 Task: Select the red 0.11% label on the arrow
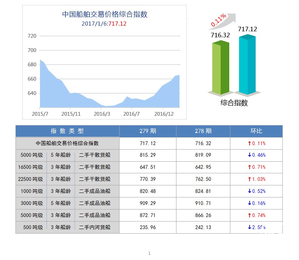219,20
